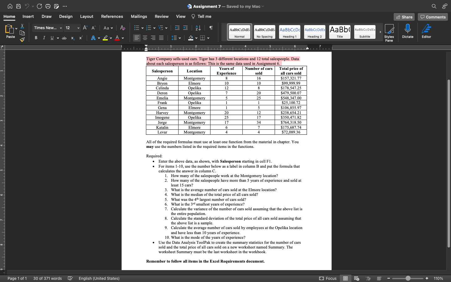Screen dimensions: 451x282
Task: Center align the paragraph
Action: (145, 38)
